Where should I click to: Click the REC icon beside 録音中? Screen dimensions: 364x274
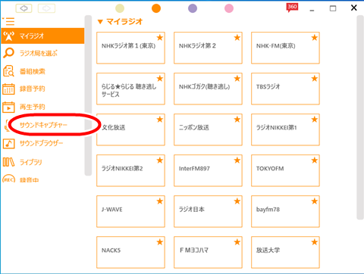9,179
